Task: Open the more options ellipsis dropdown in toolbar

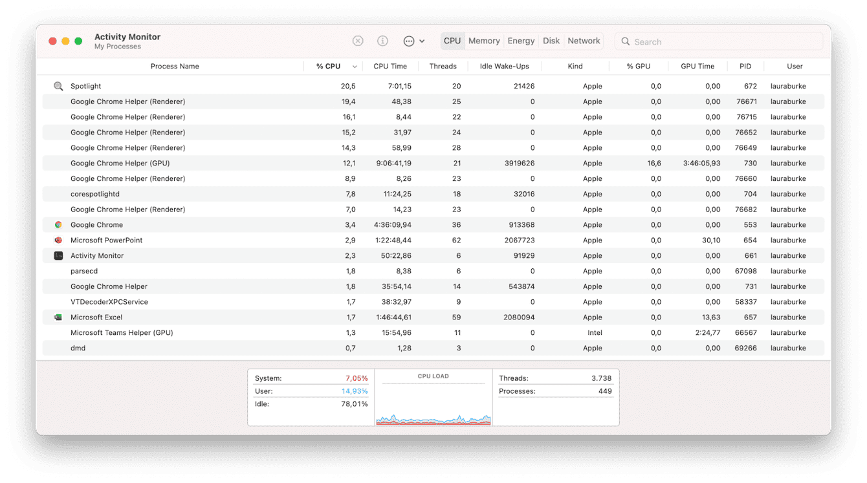Action: point(410,41)
